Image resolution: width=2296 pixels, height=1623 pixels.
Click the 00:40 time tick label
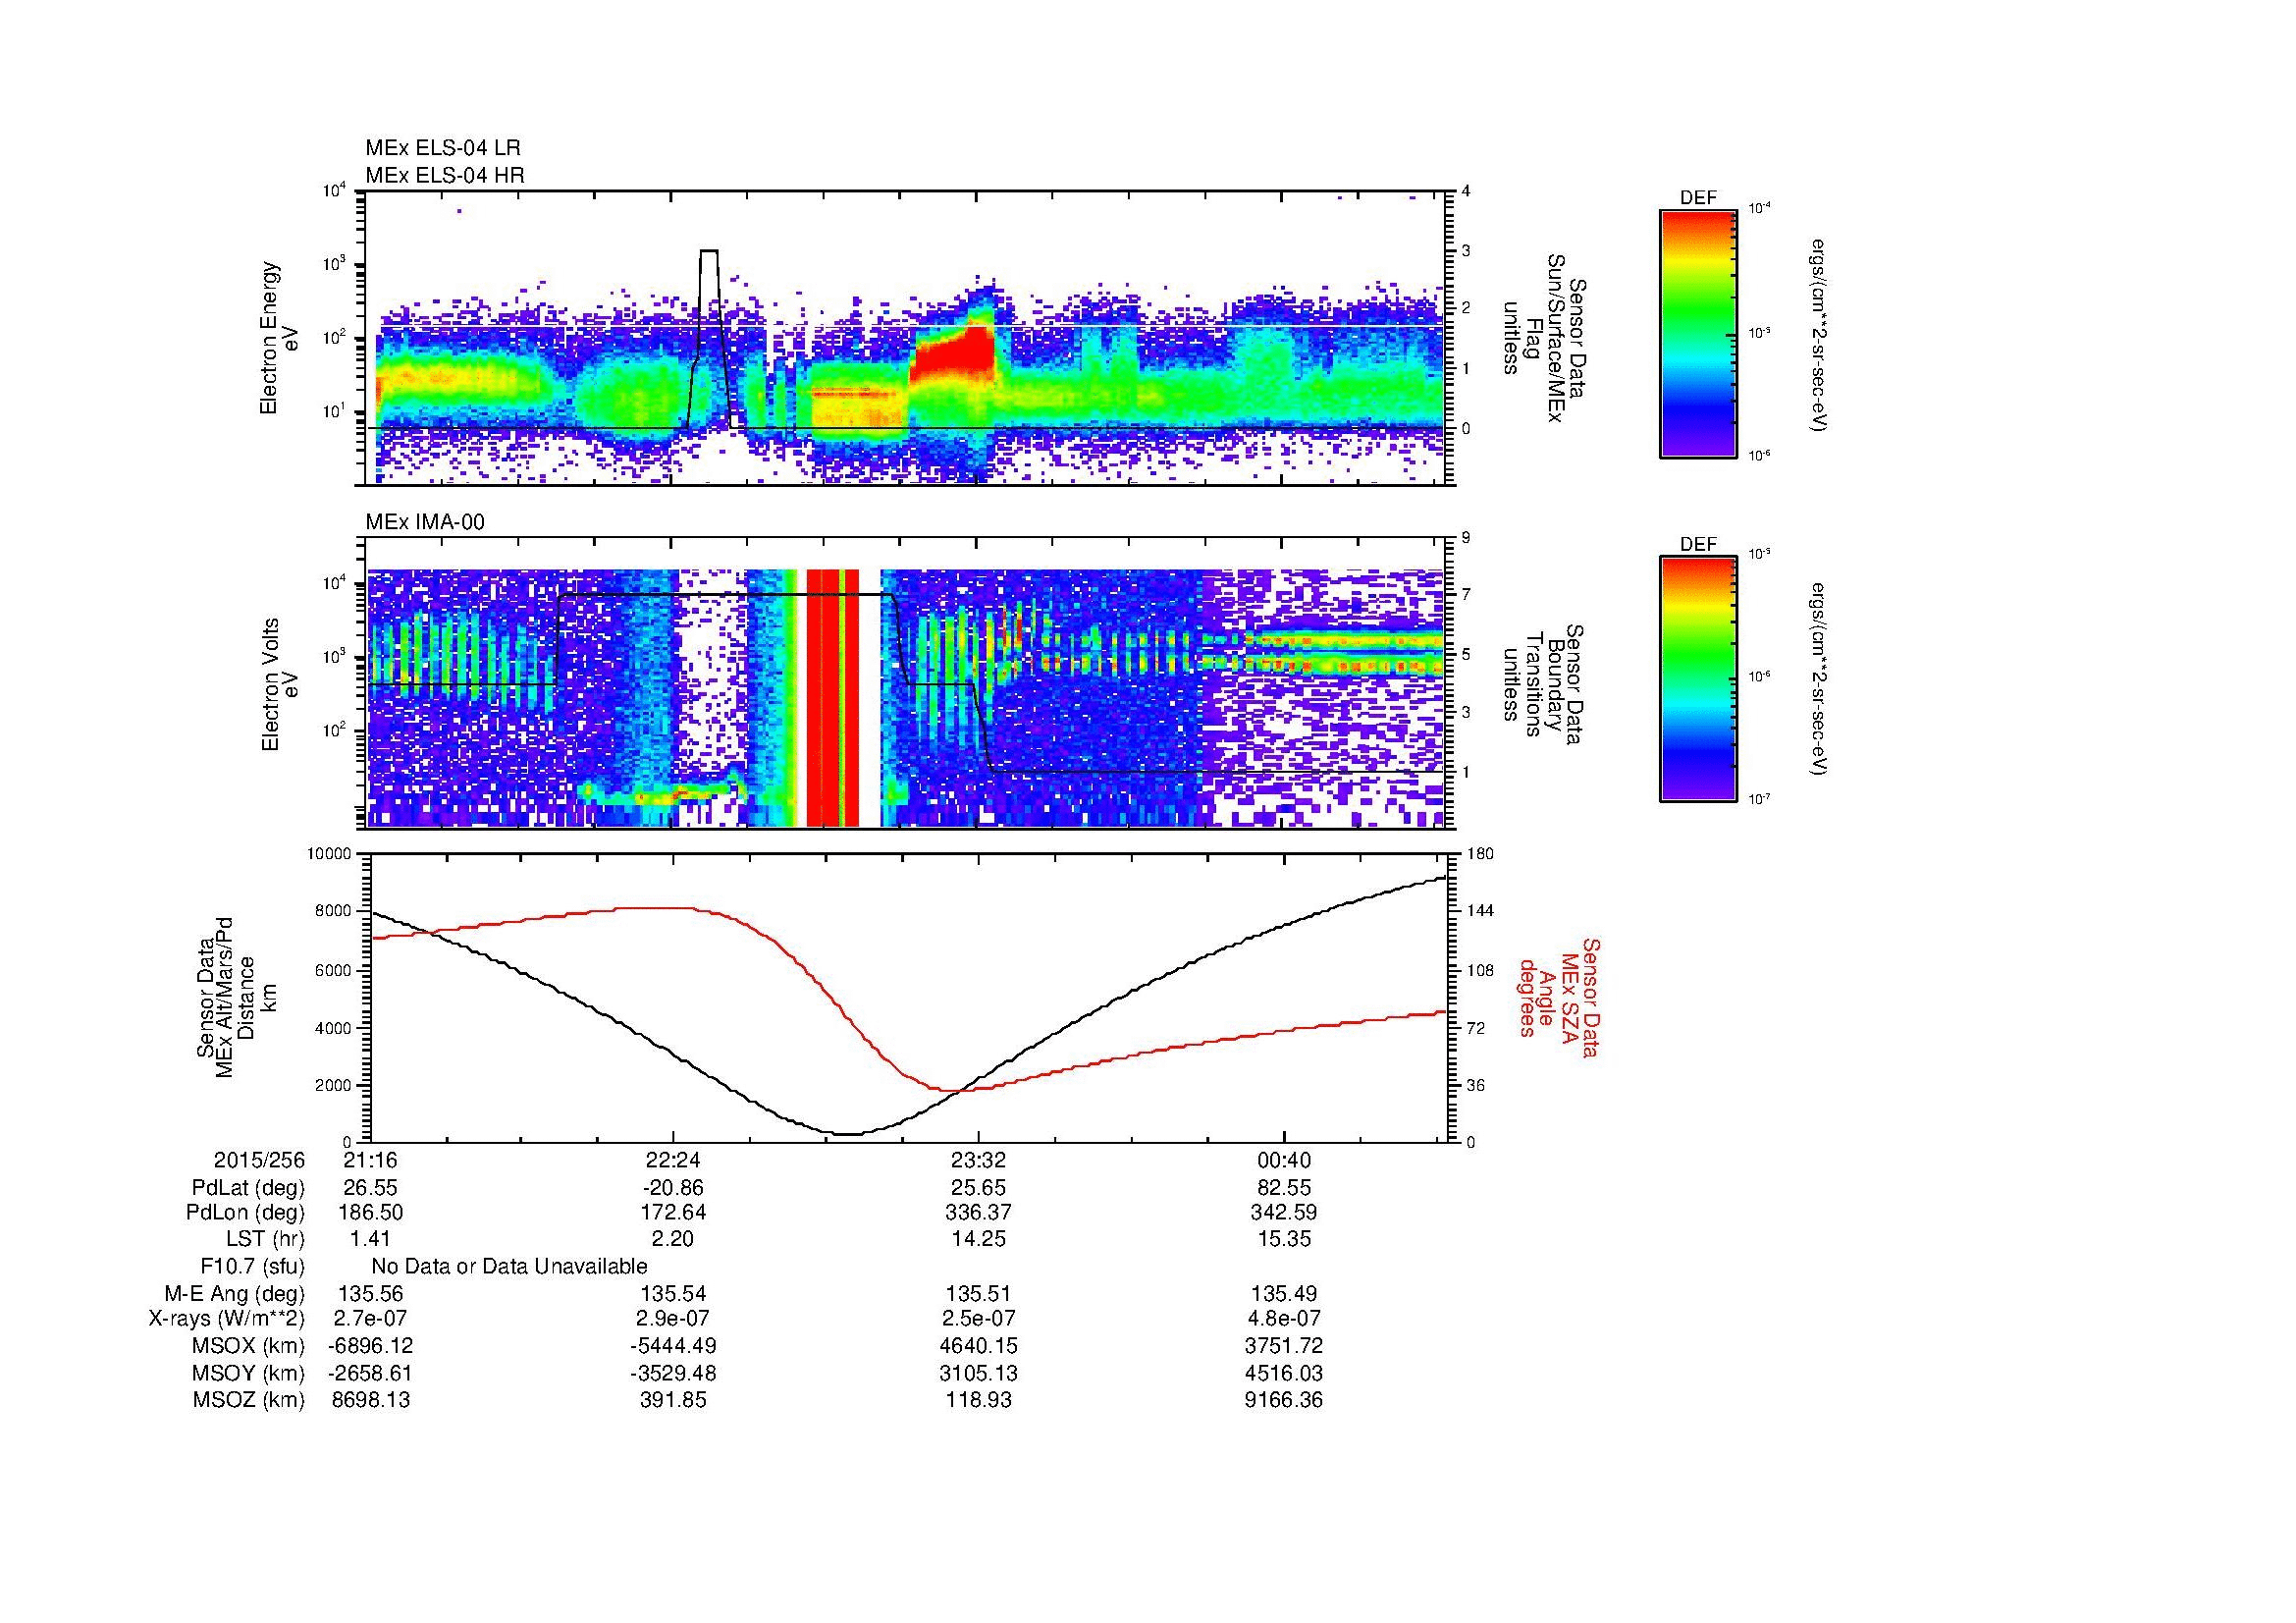[x=1283, y=1160]
